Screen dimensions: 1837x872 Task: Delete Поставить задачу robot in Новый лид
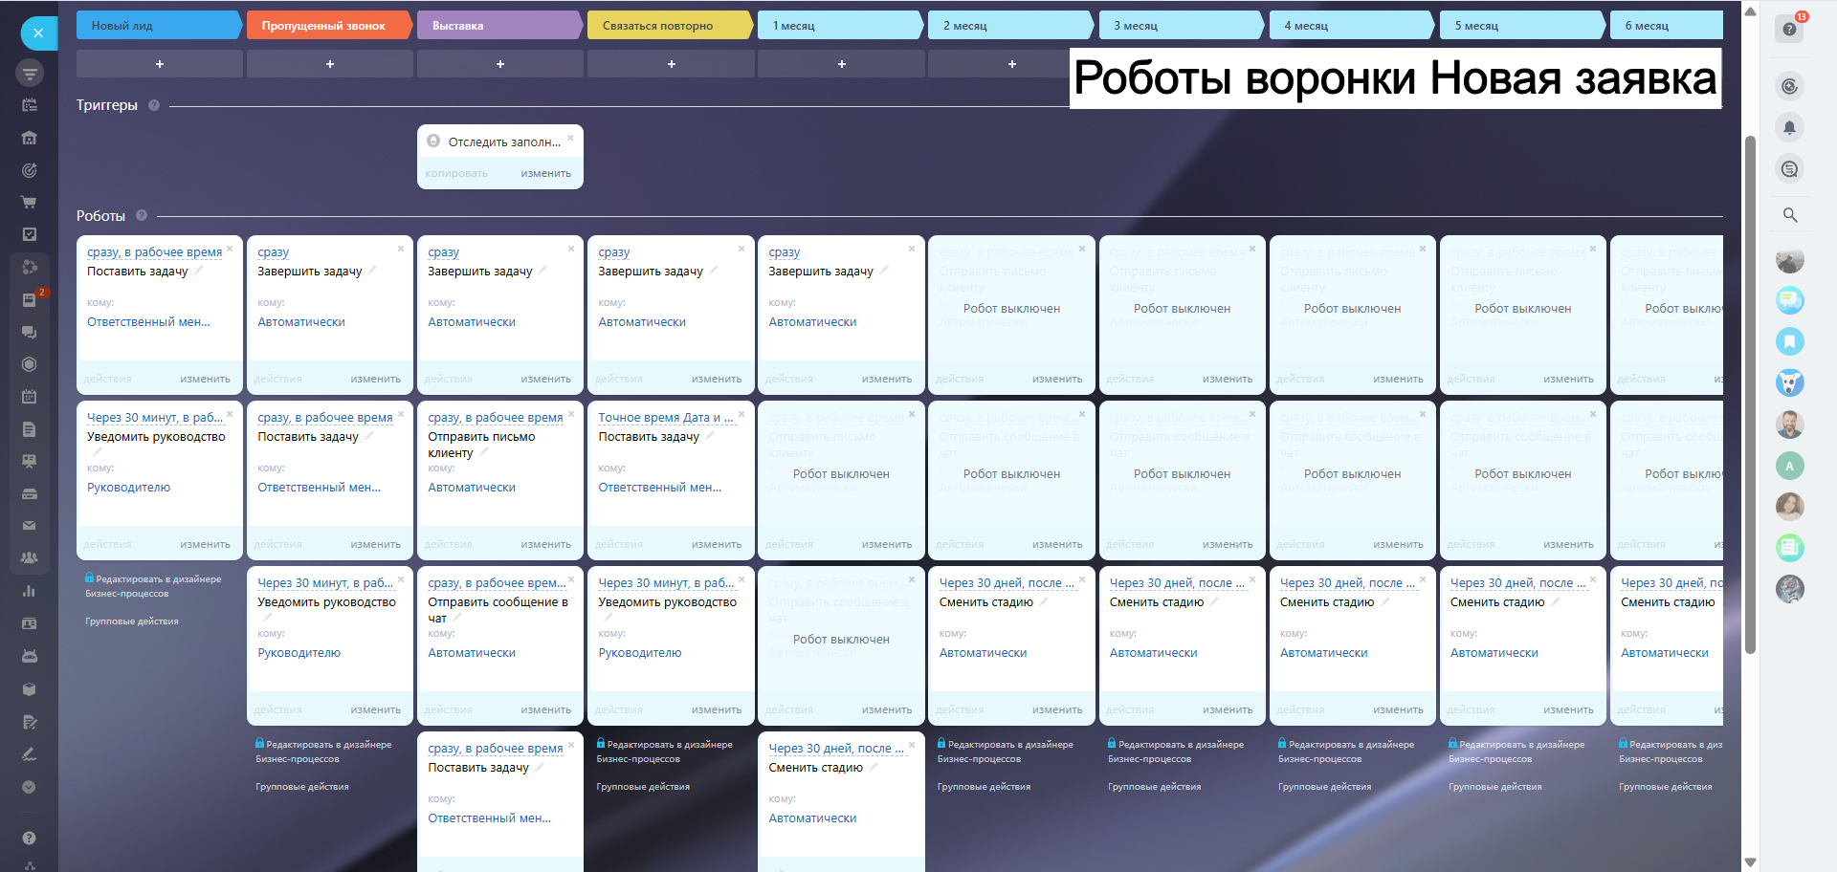tap(230, 249)
